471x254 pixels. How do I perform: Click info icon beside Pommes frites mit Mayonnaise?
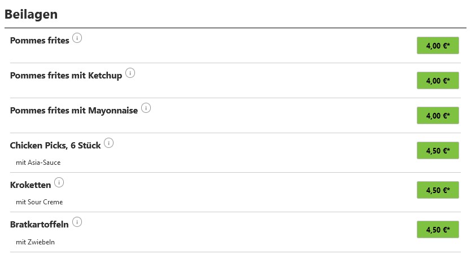(x=146, y=108)
